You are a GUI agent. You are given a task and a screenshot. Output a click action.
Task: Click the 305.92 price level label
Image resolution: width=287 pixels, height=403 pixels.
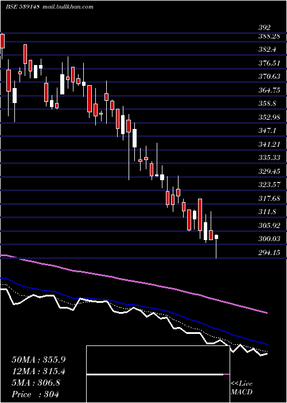point(269,226)
